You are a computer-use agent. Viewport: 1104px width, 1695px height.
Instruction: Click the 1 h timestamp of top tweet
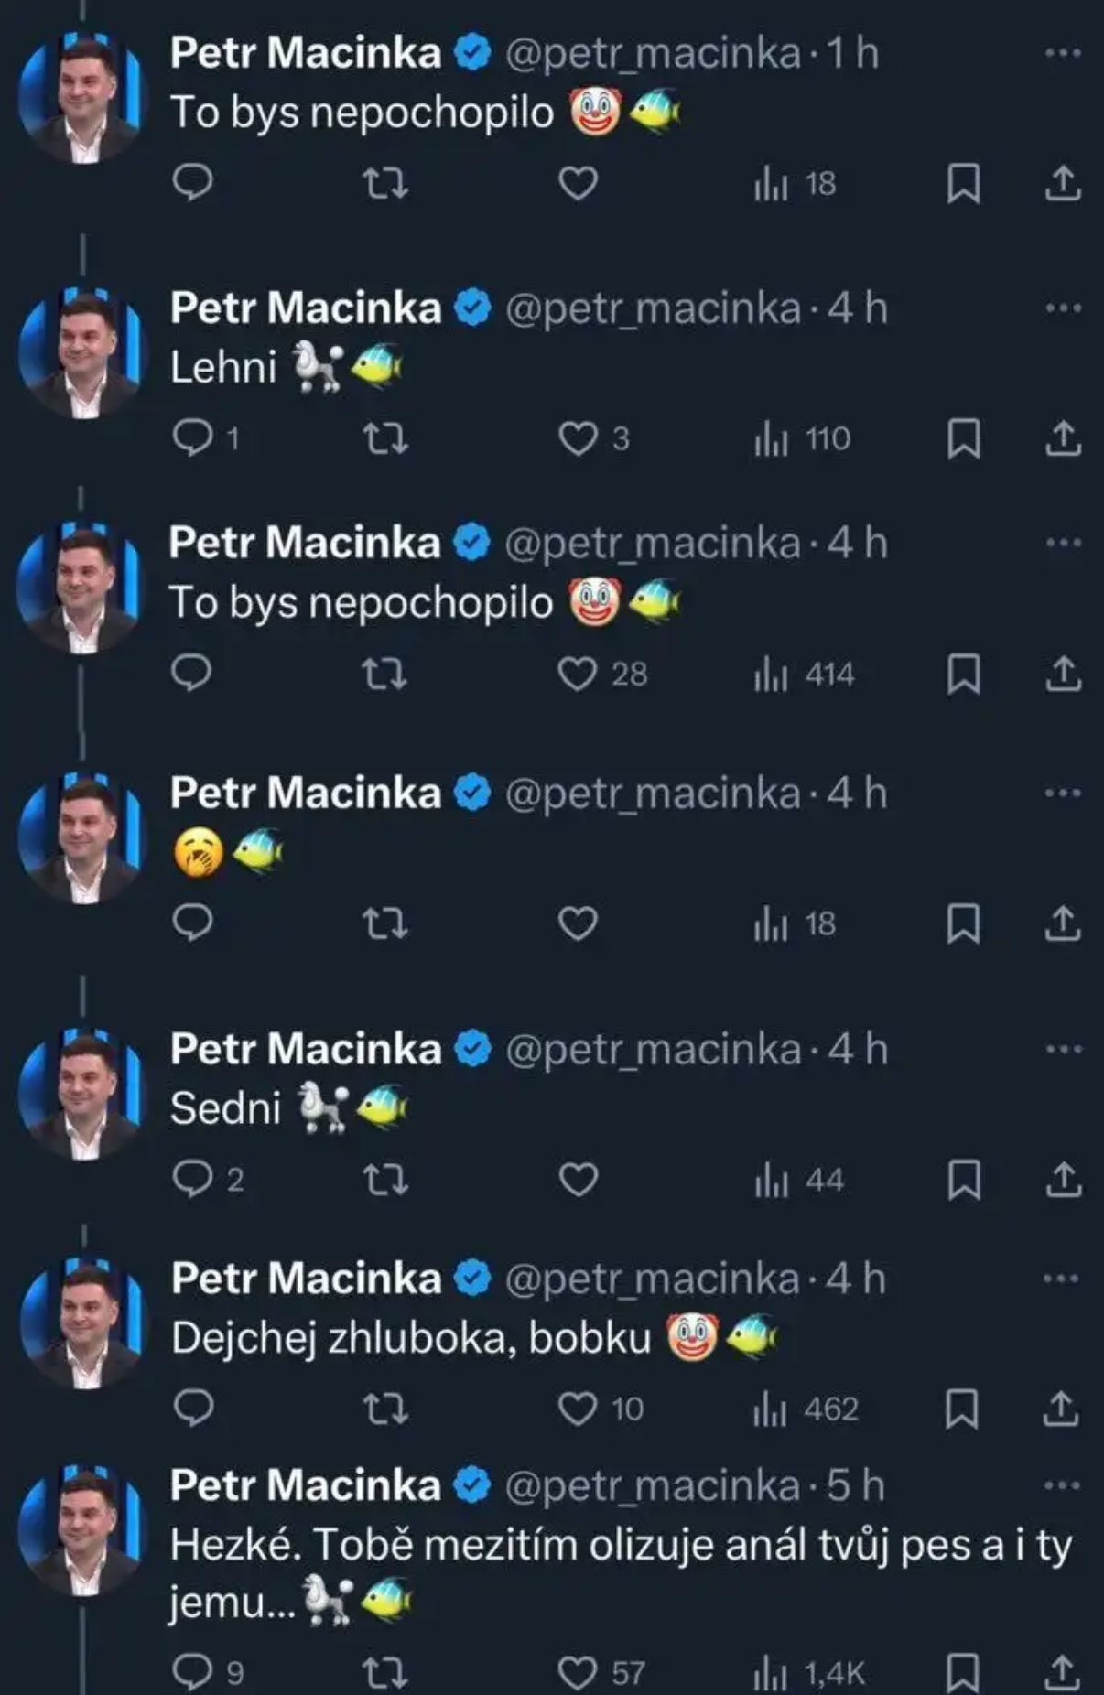tap(853, 53)
